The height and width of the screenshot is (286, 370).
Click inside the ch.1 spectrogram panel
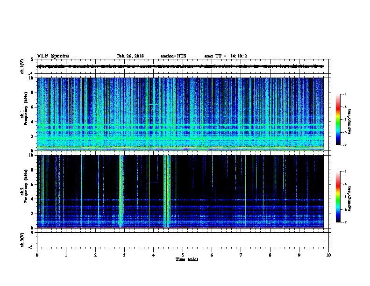coord(180,114)
